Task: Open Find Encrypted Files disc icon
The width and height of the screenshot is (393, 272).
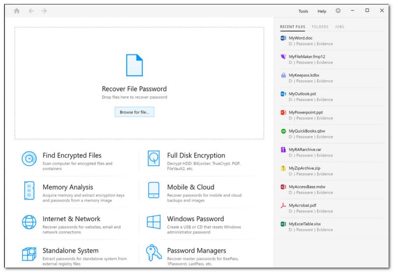Action: [x=29, y=158]
